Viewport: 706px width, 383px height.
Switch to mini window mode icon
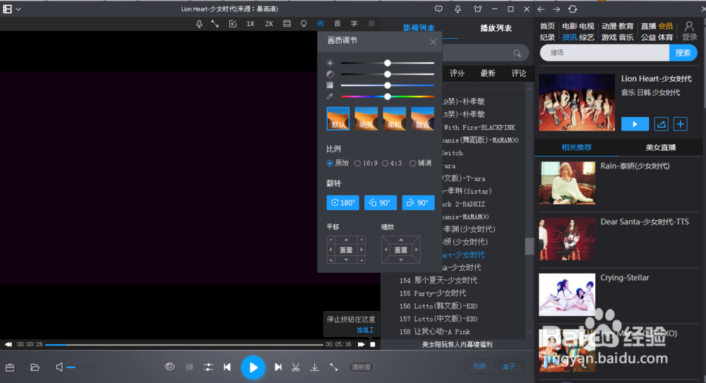pyautogui.click(x=233, y=24)
